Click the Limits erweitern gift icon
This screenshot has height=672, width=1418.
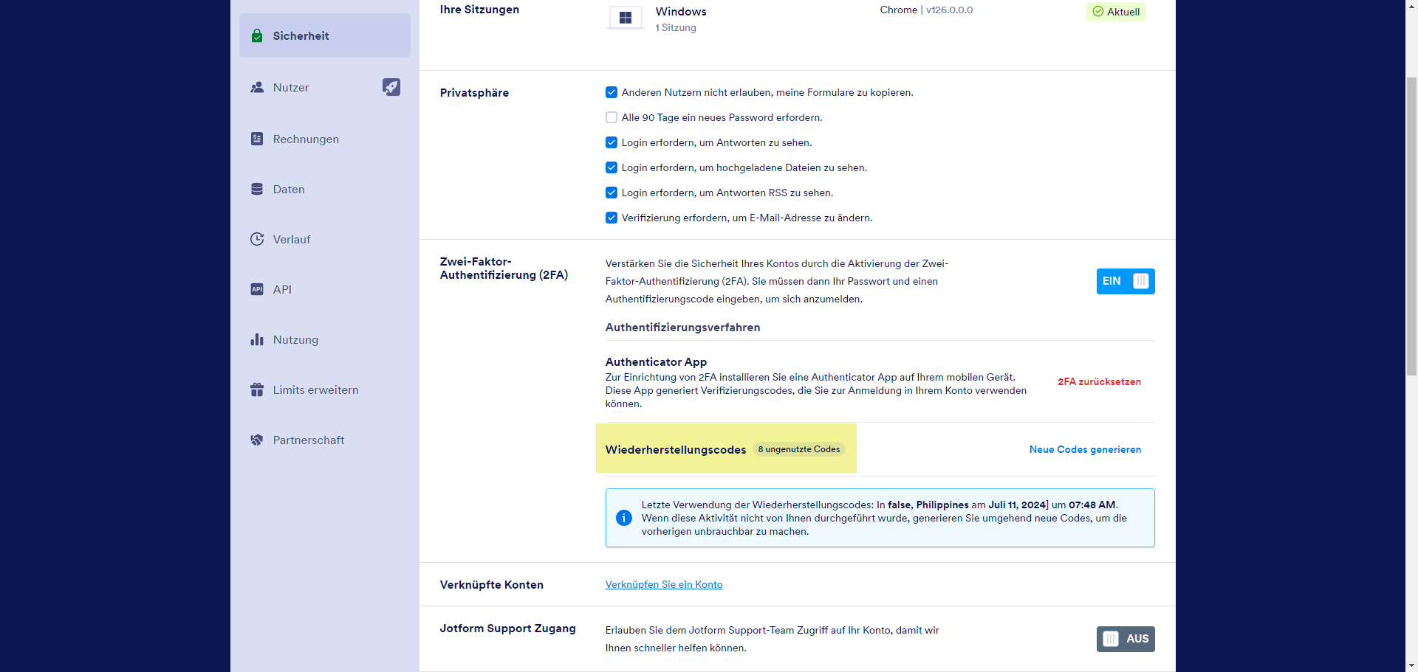point(257,389)
